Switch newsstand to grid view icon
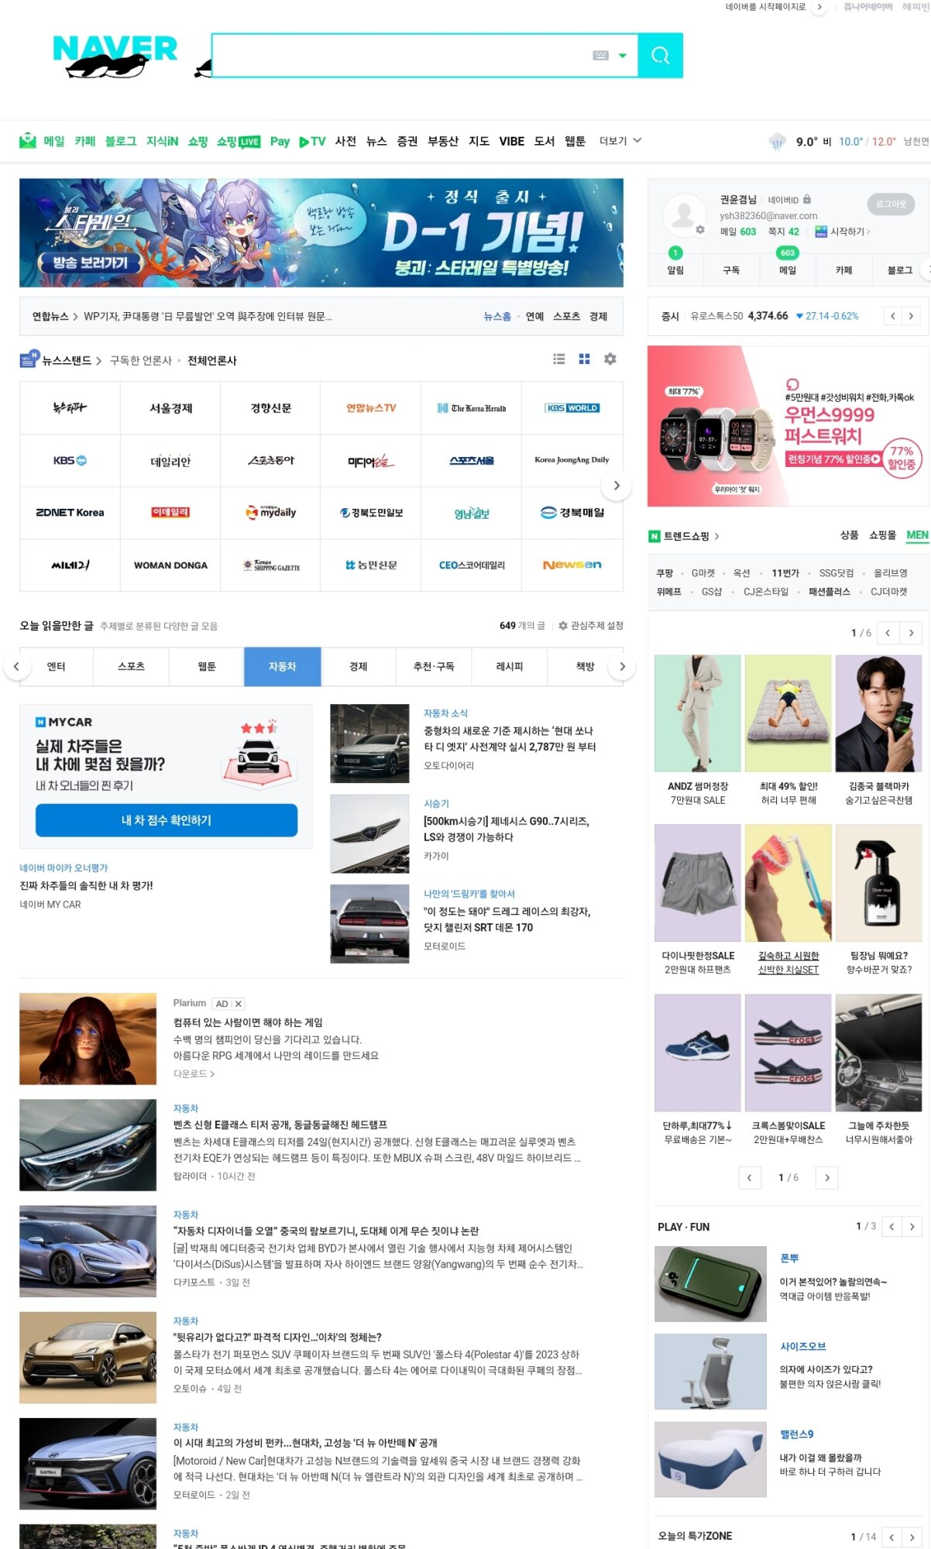The image size is (931, 1549). point(585,359)
